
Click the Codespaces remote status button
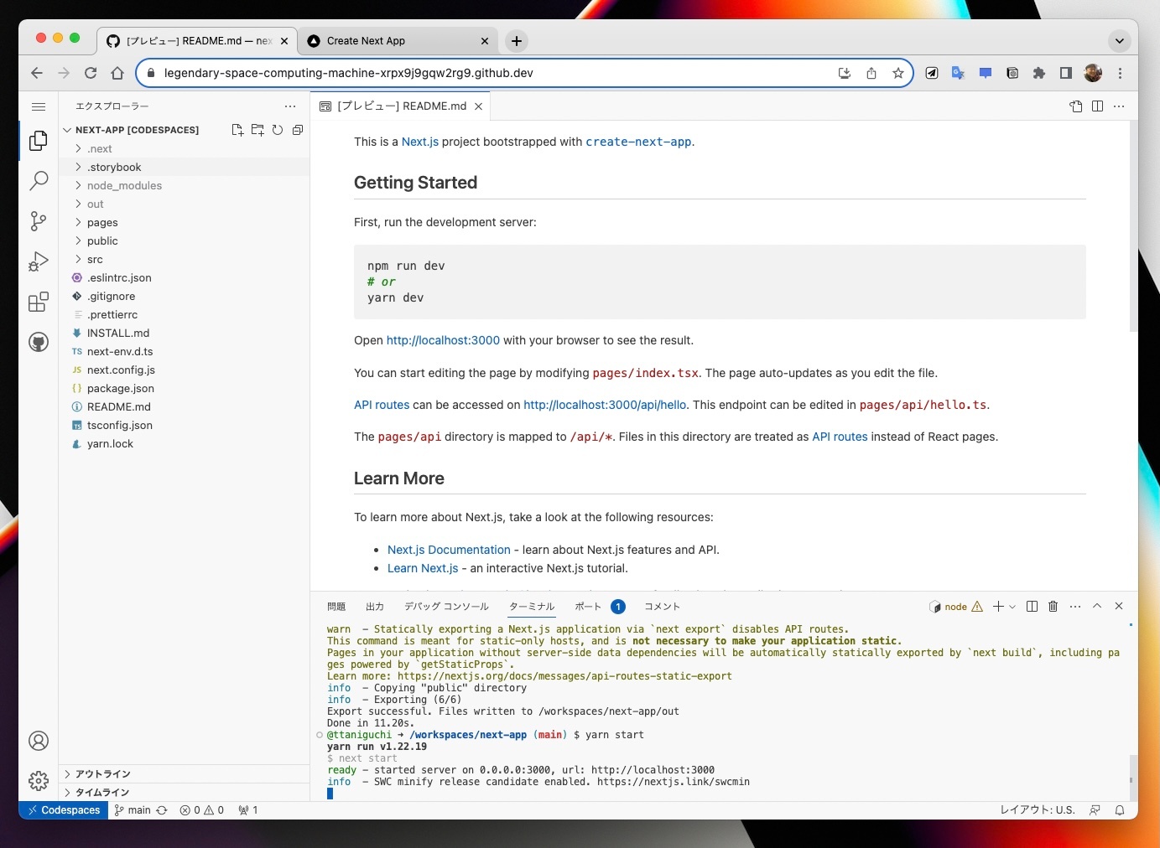64,810
